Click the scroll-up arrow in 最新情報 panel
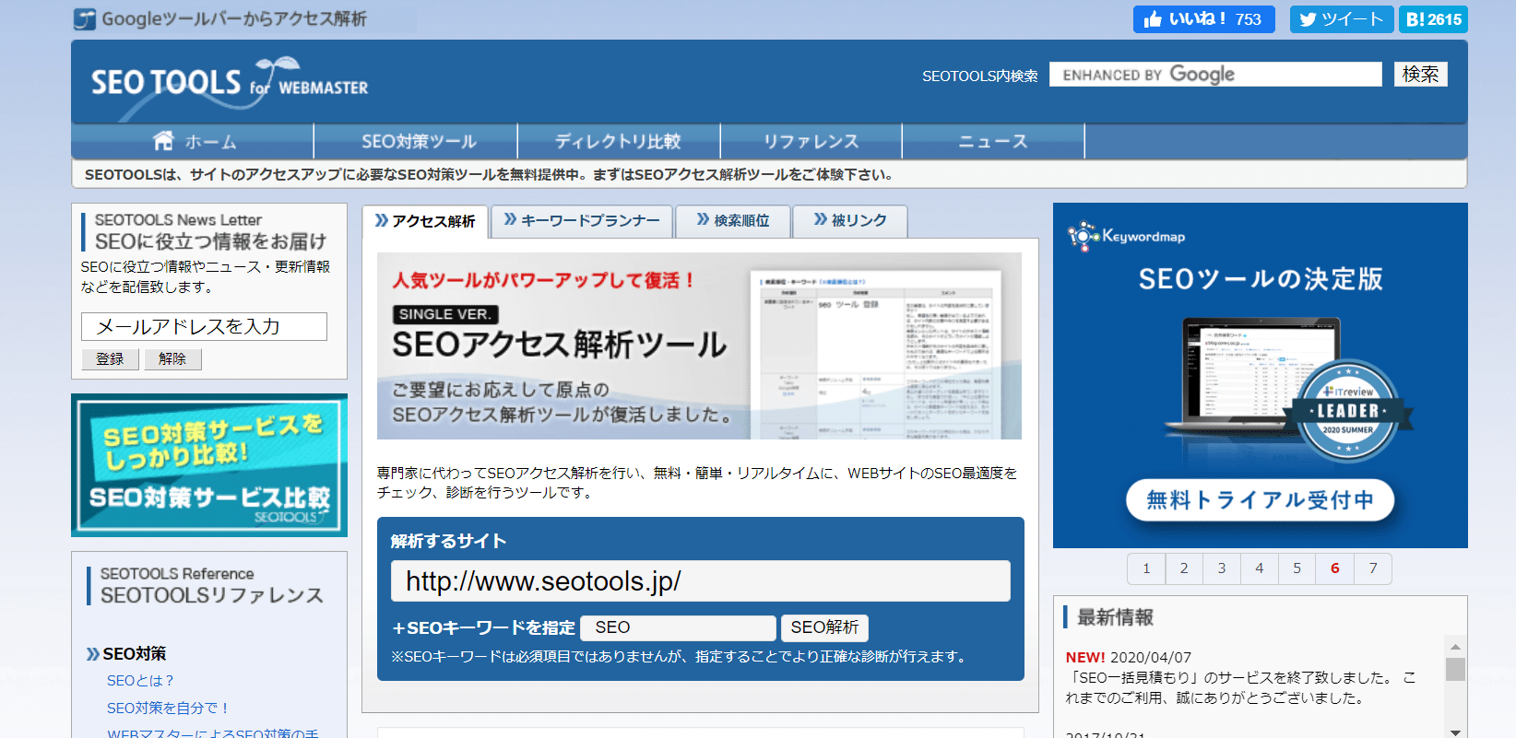Viewport: 1516px width, 738px height. [1455, 647]
